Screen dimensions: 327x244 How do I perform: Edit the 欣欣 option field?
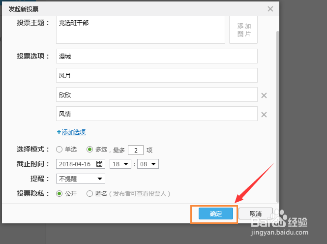157,94
